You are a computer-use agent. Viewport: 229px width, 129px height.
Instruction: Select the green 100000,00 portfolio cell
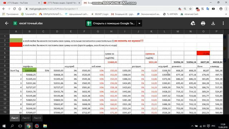pos(29,71)
